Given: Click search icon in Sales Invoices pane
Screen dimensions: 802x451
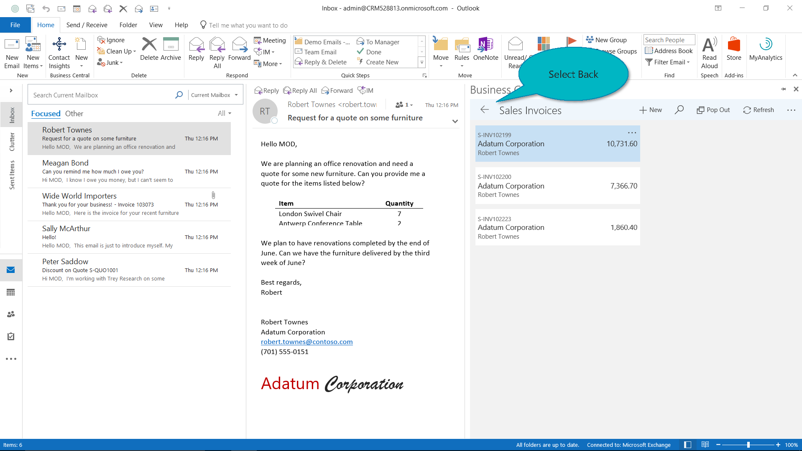Looking at the screenshot, I should pos(679,110).
